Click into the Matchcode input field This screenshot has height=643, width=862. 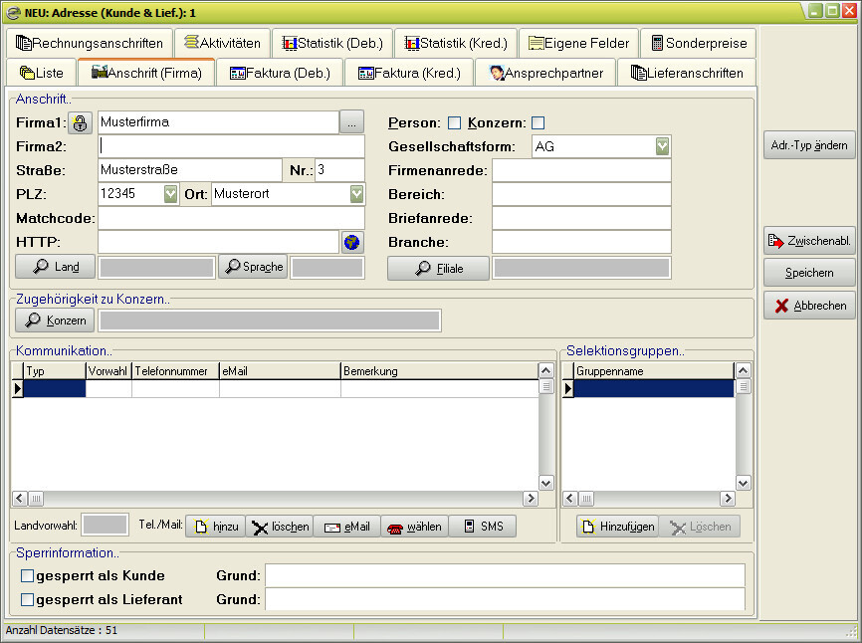click(x=231, y=218)
